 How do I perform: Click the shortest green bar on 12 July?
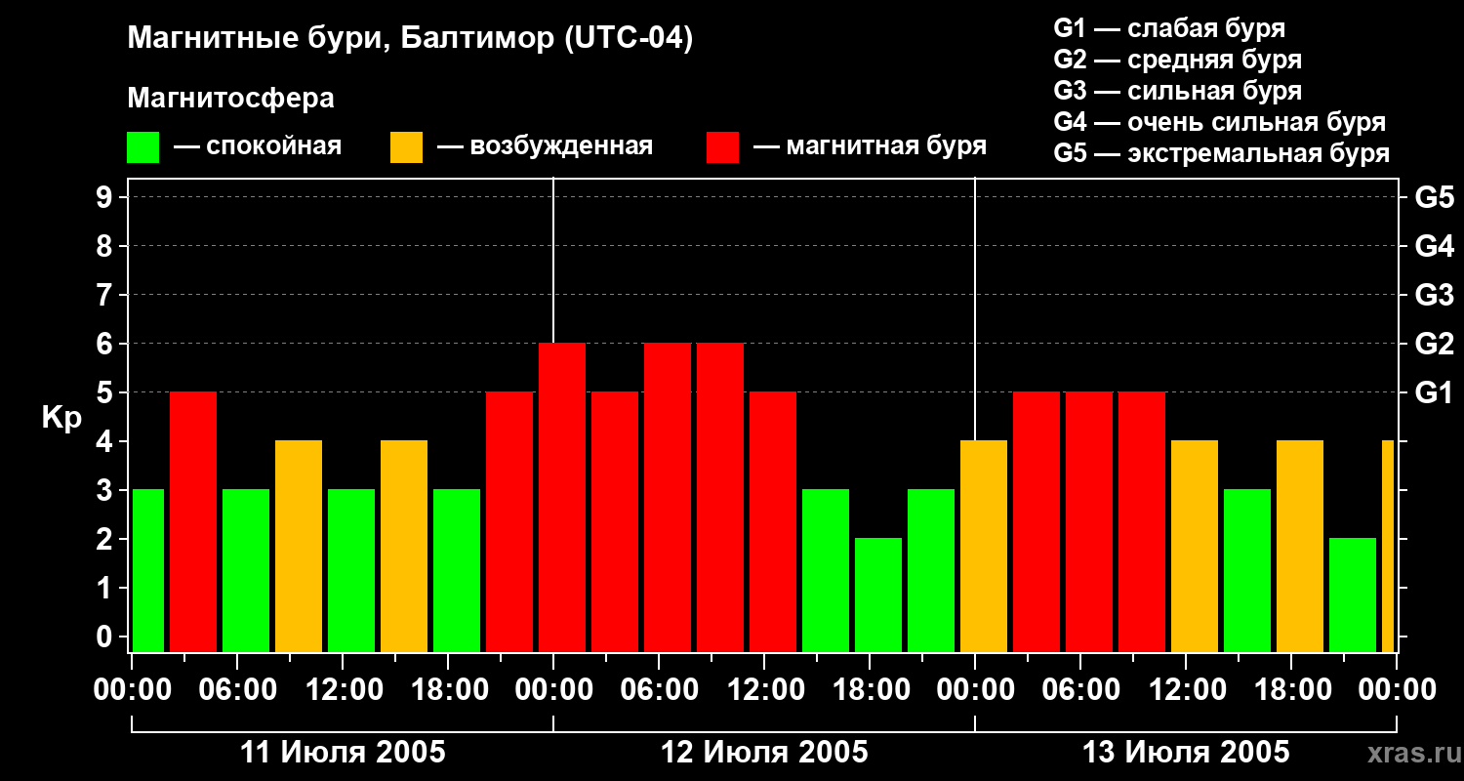click(878, 596)
